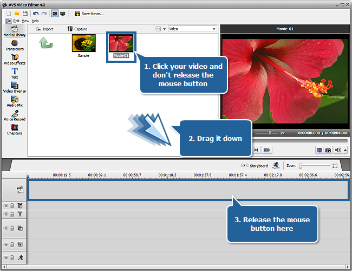Expand the view mode dropdown arrow

[x=164, y=29]
